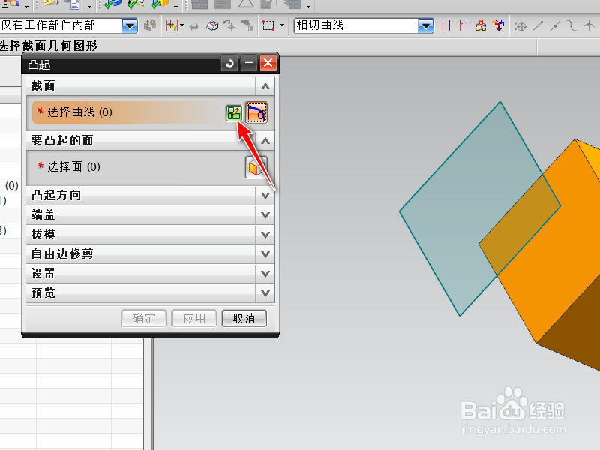Screen dimensions: 600x450
Task: Click the sketch section icon beside 选择曲线
Action: (x=234, y=113)
